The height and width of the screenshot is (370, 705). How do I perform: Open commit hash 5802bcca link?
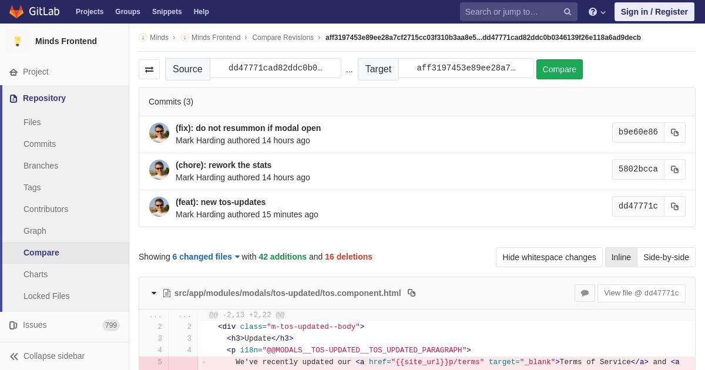(638, 169)
